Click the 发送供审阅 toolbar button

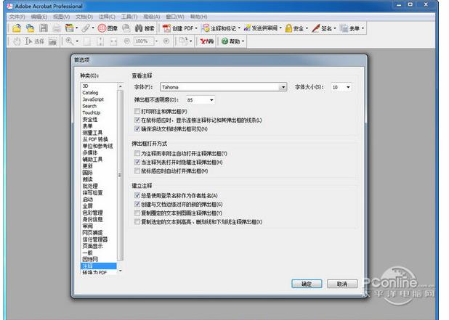pyautogui.click(x=262, y=28)
